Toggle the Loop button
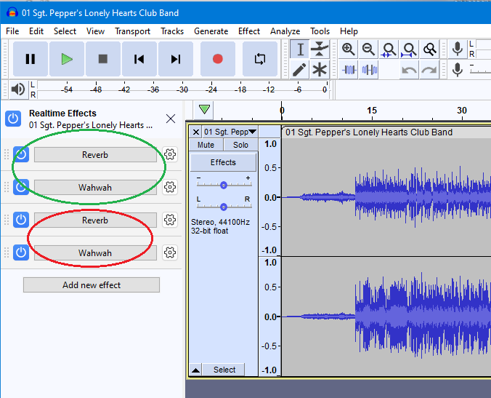 260,59
